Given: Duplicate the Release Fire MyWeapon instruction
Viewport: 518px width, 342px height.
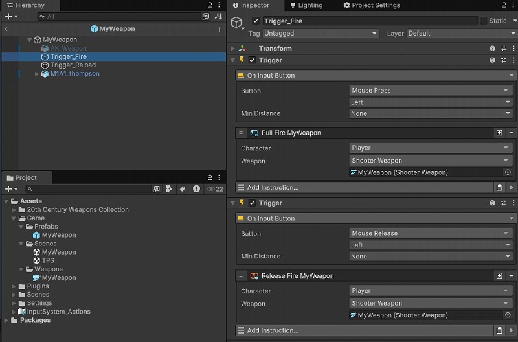Looking at the screenshot, I should 499,275.
